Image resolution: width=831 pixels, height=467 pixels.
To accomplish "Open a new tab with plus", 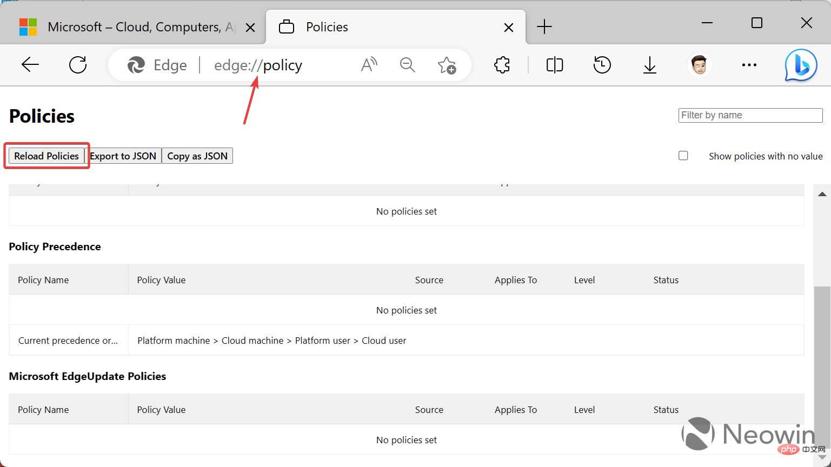I will (x=544, y=26).
